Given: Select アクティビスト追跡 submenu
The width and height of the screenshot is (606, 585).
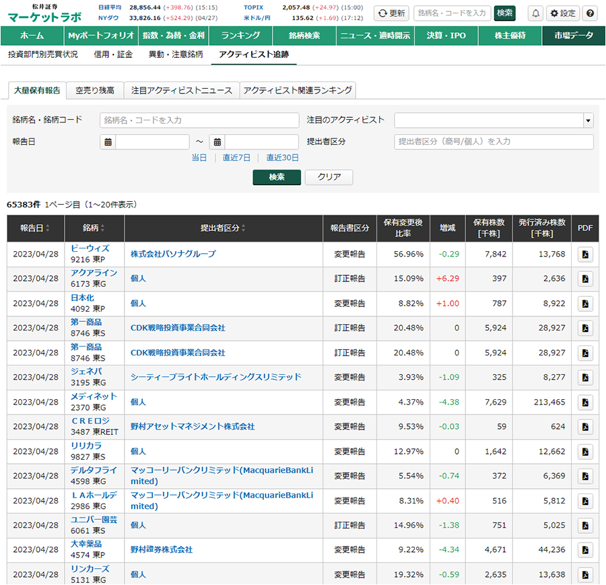Looking at the screenshot, I should point(254,55).
